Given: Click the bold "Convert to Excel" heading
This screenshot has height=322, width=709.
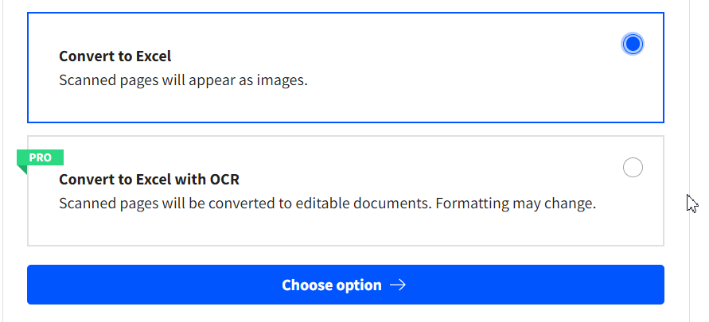Looking at the screenshot, I should pyautogui.click(x=115, y=56).
